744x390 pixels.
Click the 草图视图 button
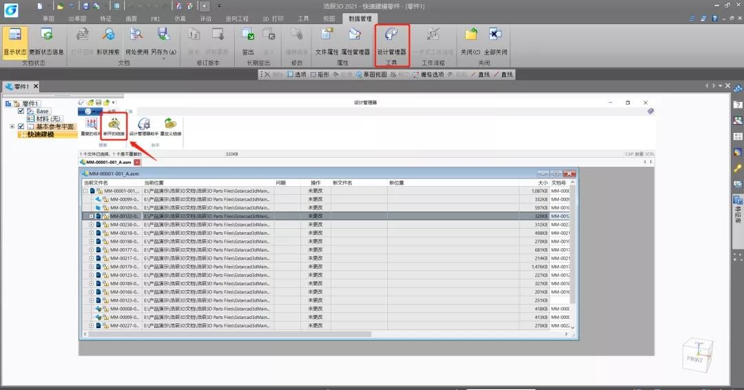[x=371, y=74]
